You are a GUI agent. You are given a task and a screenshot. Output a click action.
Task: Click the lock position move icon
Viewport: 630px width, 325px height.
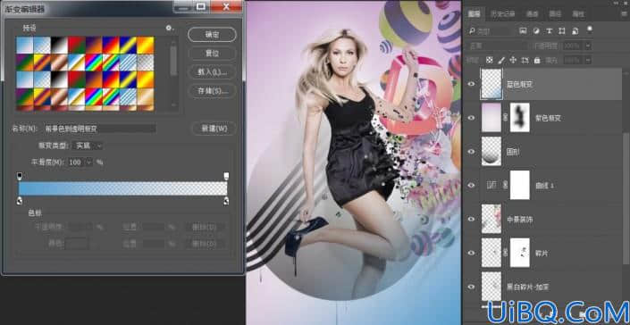click(x=513, y=60)
